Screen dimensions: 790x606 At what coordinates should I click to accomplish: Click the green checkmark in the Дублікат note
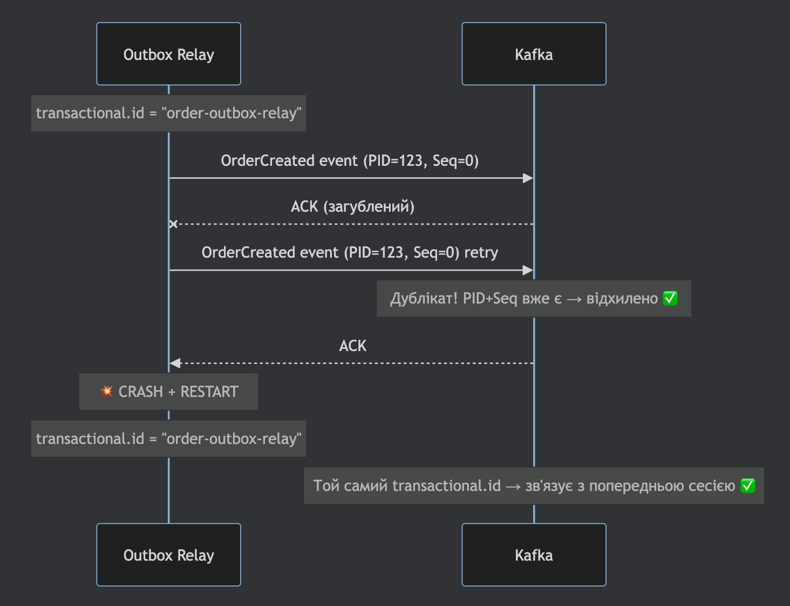(670, 298)
